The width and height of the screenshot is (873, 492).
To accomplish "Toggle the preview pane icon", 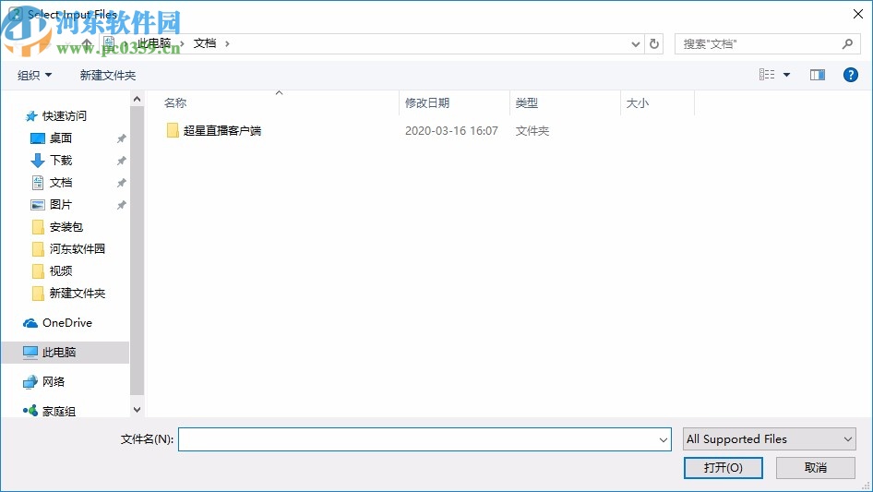I will click(818, 75).
